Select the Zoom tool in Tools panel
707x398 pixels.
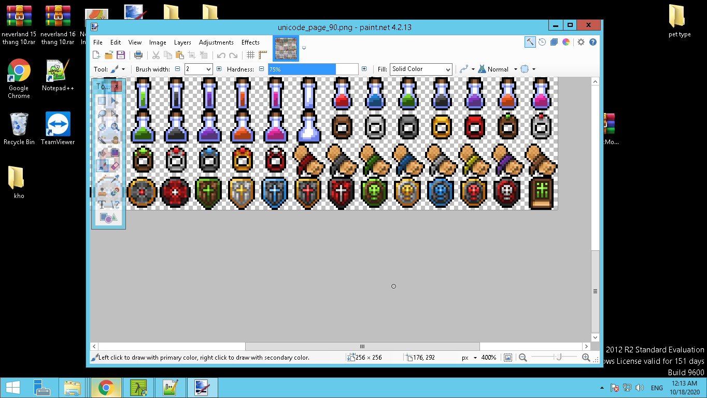pyautogui.click(x=115, y=126)
